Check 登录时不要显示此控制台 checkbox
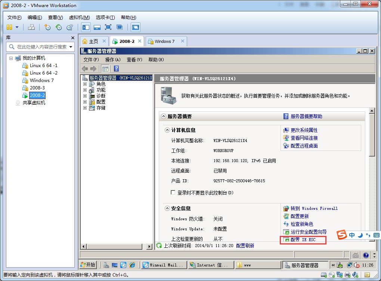Screen dimensions: 381x281 tap(173, 193)
